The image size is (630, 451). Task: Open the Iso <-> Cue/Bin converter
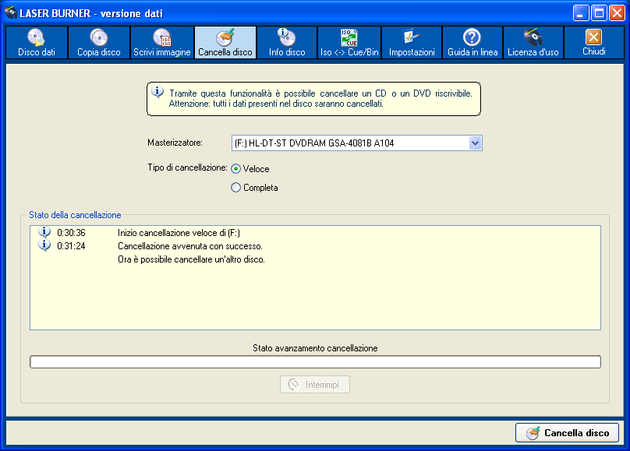pyautogui.click(x=349, y=42)
